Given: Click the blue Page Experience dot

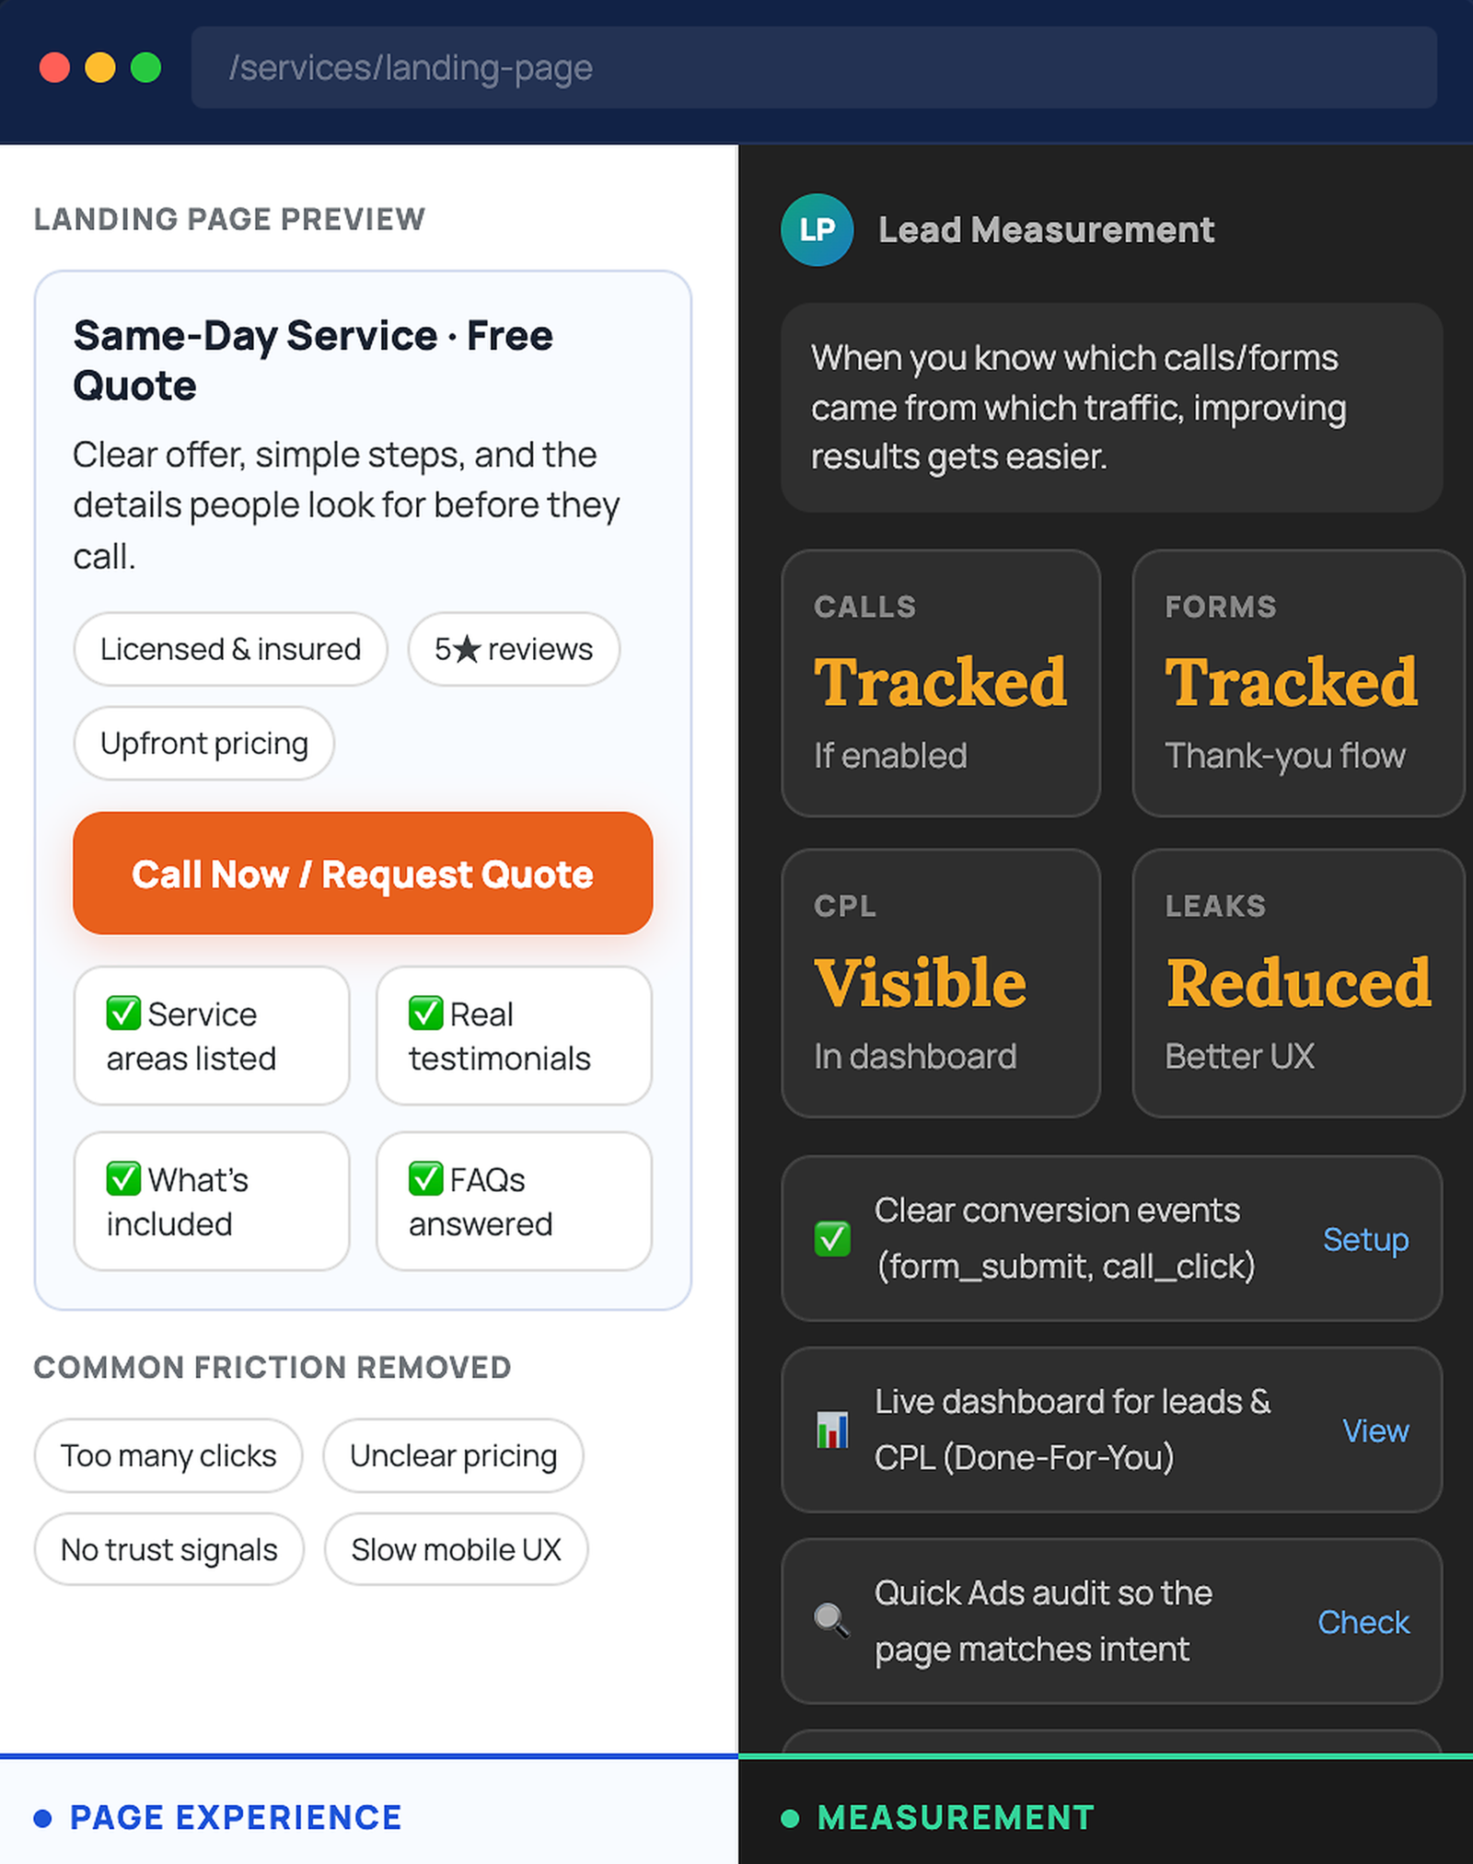Looking at the screenshot, I should (x=42, y=1818).
